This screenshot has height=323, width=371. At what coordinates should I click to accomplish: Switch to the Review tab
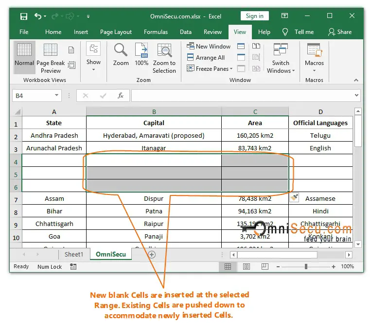pos(212,32)
